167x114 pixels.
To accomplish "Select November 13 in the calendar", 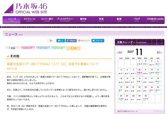I will [x=127, y=81].
